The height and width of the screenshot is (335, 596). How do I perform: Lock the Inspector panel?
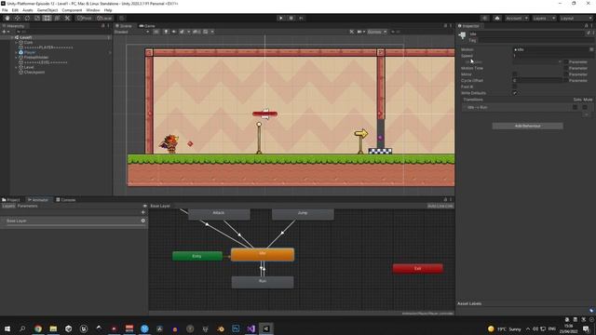pos(586,26)
